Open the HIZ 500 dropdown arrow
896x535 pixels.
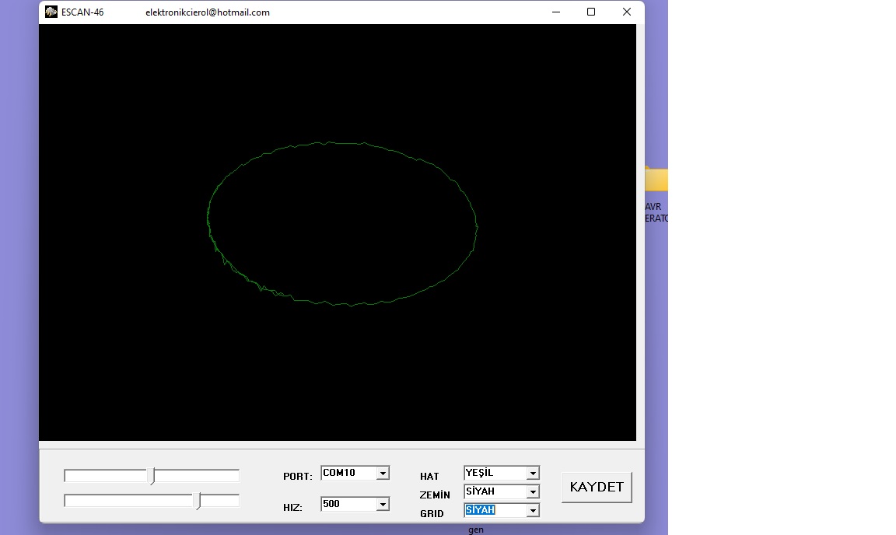coord(383,504)
